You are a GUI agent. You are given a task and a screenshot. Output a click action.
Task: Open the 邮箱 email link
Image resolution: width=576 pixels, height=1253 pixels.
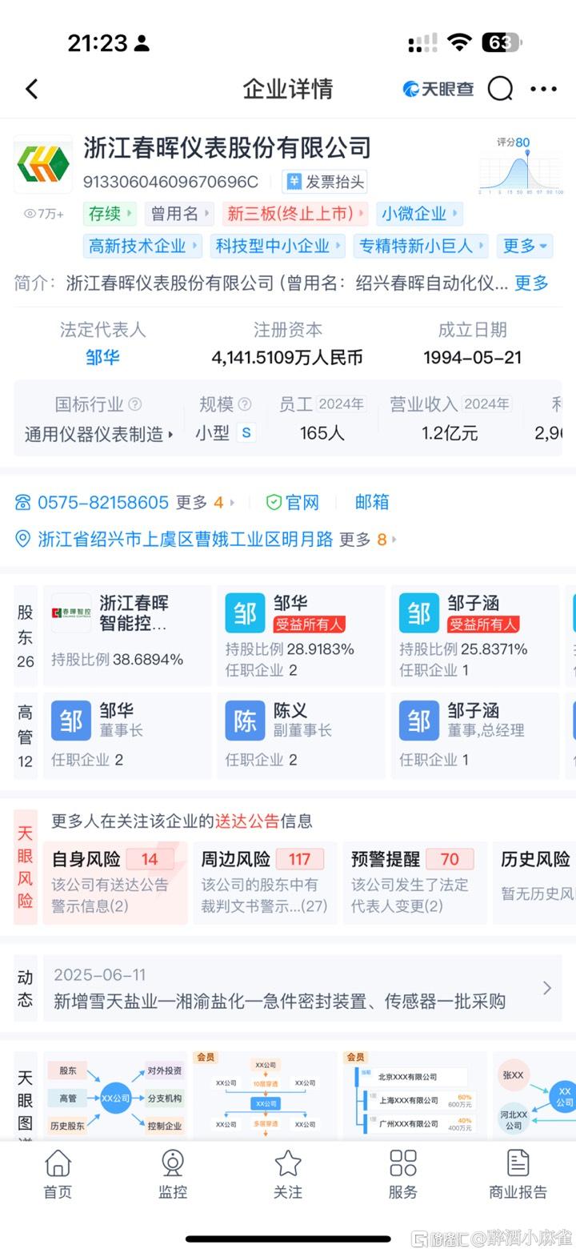pyautogui.click(x=372, y=502)
